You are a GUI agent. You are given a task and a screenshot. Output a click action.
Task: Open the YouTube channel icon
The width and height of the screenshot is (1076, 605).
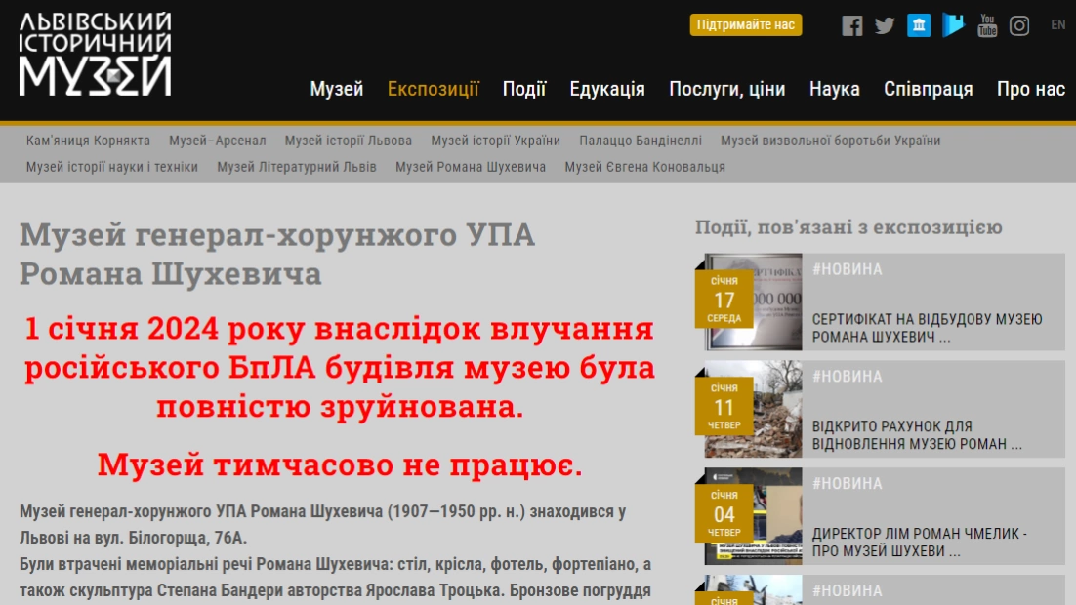point(987,25)
